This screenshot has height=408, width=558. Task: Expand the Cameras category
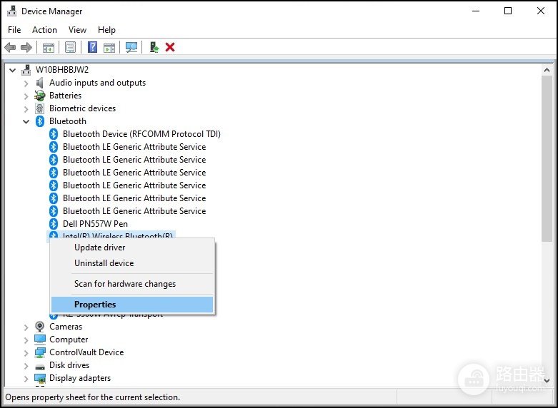pos(26,327)
